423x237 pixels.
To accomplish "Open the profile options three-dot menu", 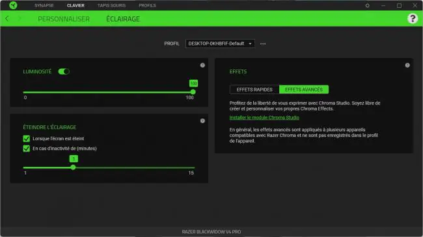I will point(263,44).
